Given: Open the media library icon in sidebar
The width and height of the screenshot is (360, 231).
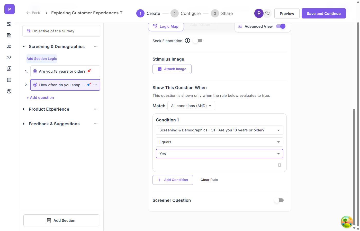Looking at the screenshot, I should (9, 69).
